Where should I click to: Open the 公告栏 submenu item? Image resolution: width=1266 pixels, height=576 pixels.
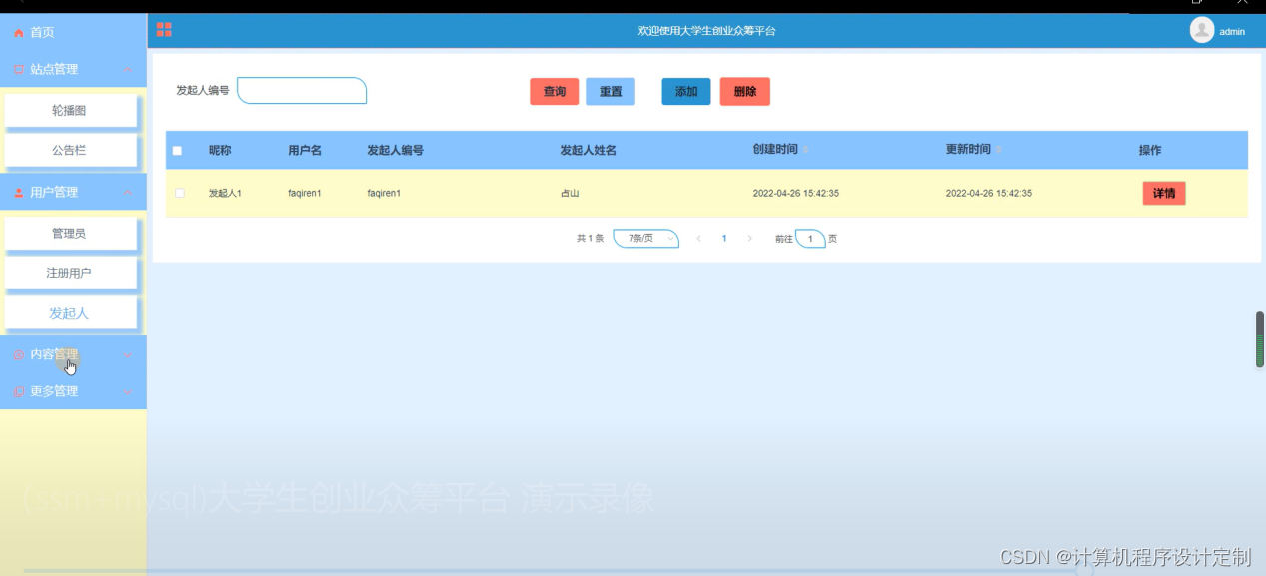[x=70, y=150]
